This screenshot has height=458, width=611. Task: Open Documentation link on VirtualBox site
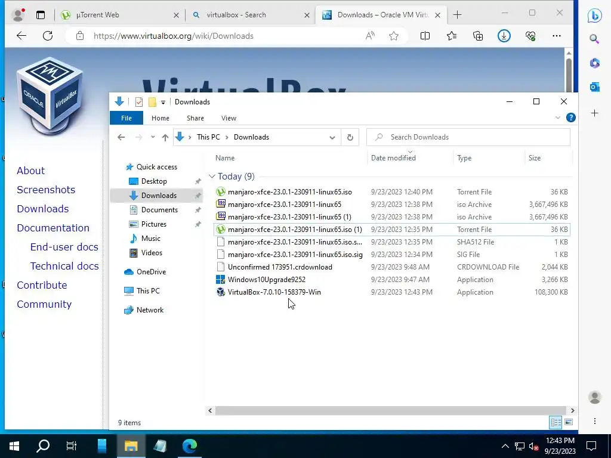pos(53,228)
